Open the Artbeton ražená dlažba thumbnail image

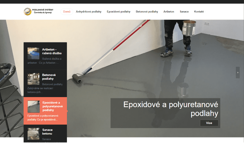33,54
